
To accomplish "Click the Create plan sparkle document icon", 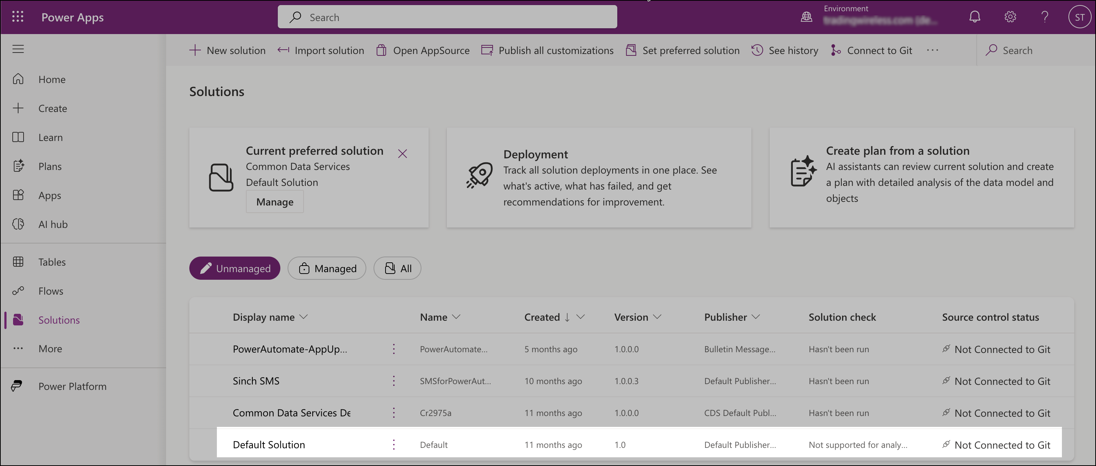I will pos(803,171).
